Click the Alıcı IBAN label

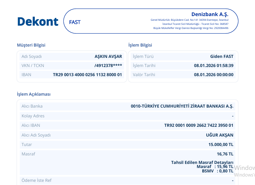[x=31, y=125]
